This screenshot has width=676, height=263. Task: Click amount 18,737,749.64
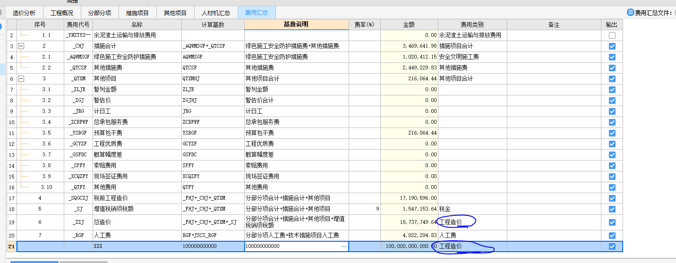pyautogui.click(x=409, y=222)
